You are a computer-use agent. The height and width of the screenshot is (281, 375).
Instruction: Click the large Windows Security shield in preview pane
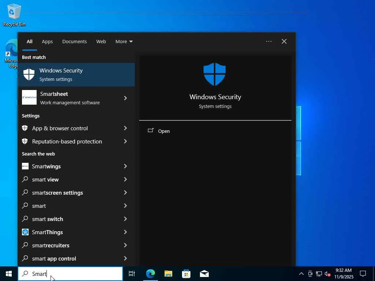215,74
